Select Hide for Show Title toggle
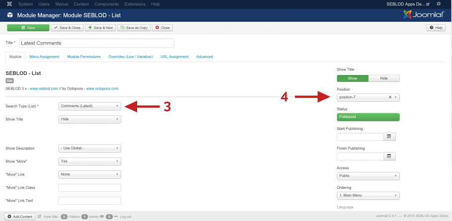This screenshot has height=221, width=452. [x=384, y=78]
